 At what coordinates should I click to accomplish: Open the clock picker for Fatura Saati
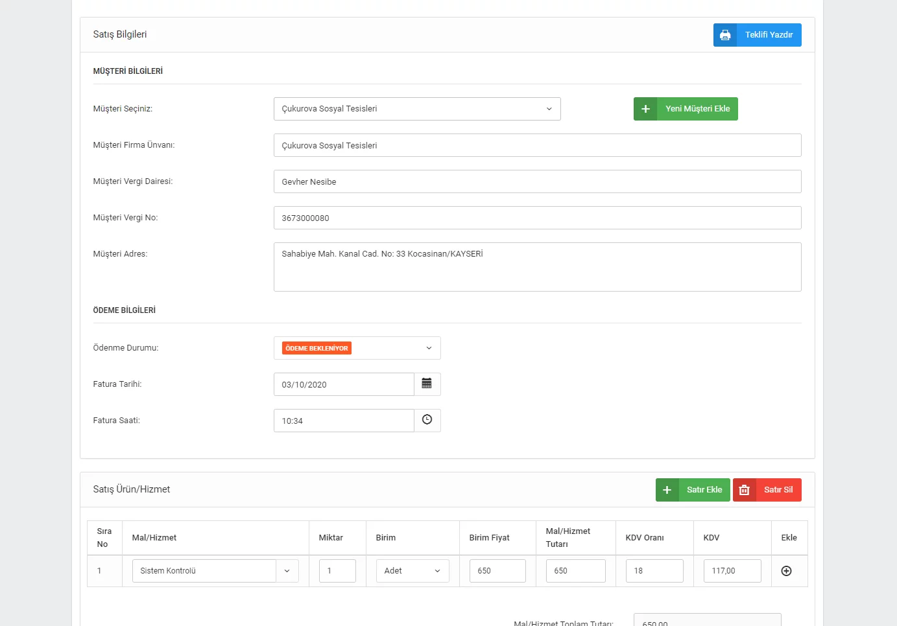pyautogui.click(x=427, y=421)
